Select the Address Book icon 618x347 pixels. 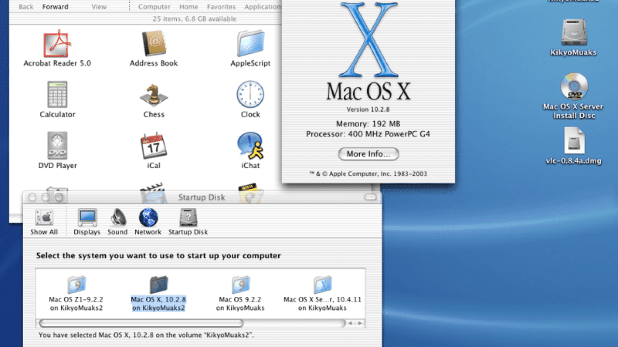tap(154, 44)
